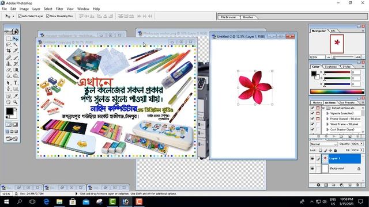Image resolution: width=369 pixels, height=207 pixels.
Task: Toggle lock transparent pixels in Layers panel
Action: click(321, 150)
